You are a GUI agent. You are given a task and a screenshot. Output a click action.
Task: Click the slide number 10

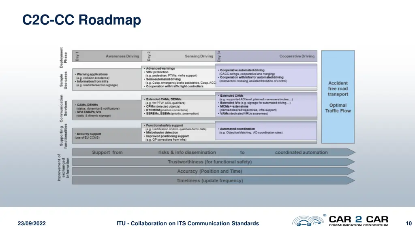pos(408,223)
